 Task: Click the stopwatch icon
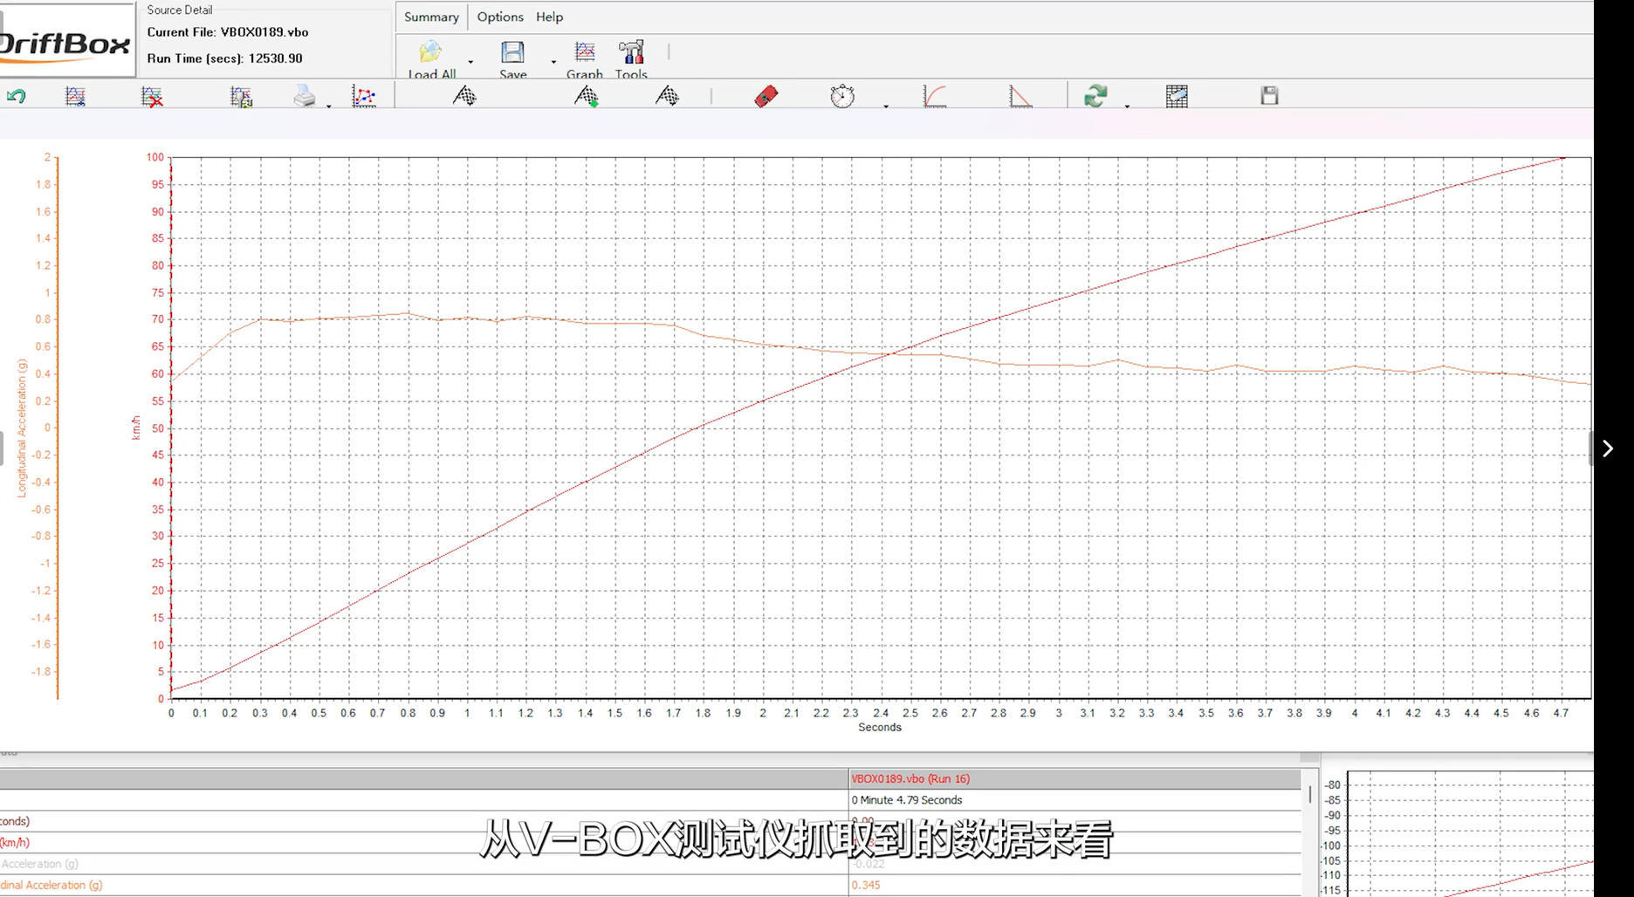pyautogui.click(x=841, y=96)
